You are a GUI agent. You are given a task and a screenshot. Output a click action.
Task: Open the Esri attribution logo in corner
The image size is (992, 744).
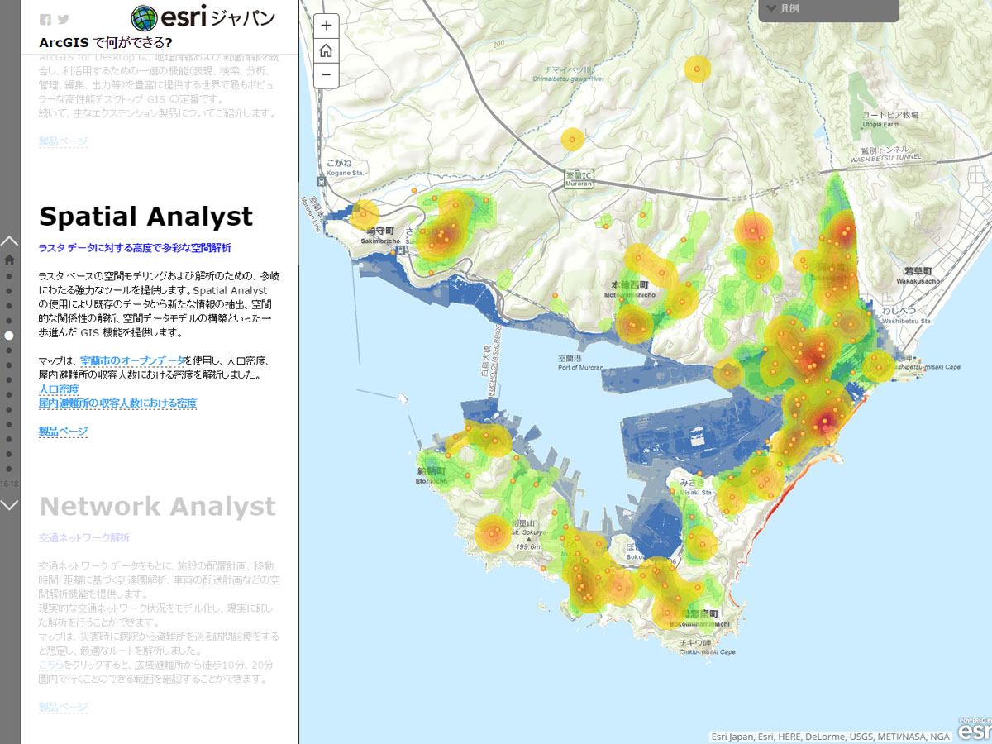(x=974, y=729)
